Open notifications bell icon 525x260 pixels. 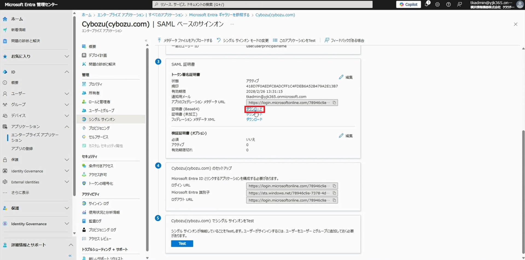click(427, 4)
